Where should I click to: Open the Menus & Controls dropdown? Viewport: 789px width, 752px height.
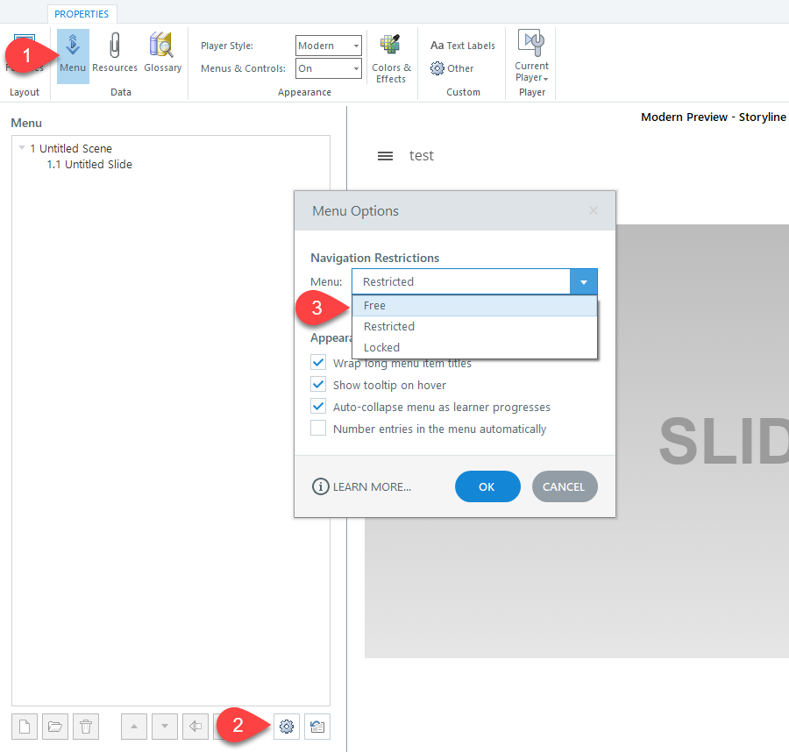(329, 68)
